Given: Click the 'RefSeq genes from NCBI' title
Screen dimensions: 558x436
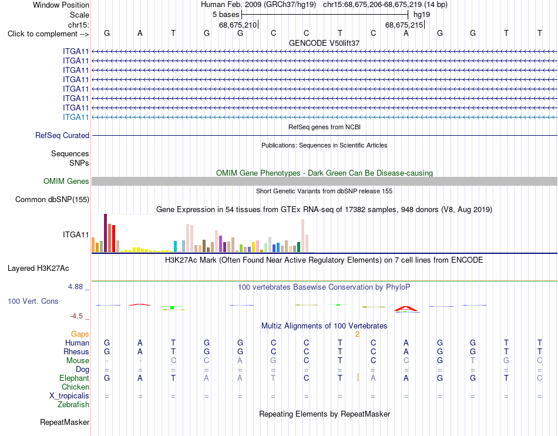Looking at the screenshot, I should 324,127.
